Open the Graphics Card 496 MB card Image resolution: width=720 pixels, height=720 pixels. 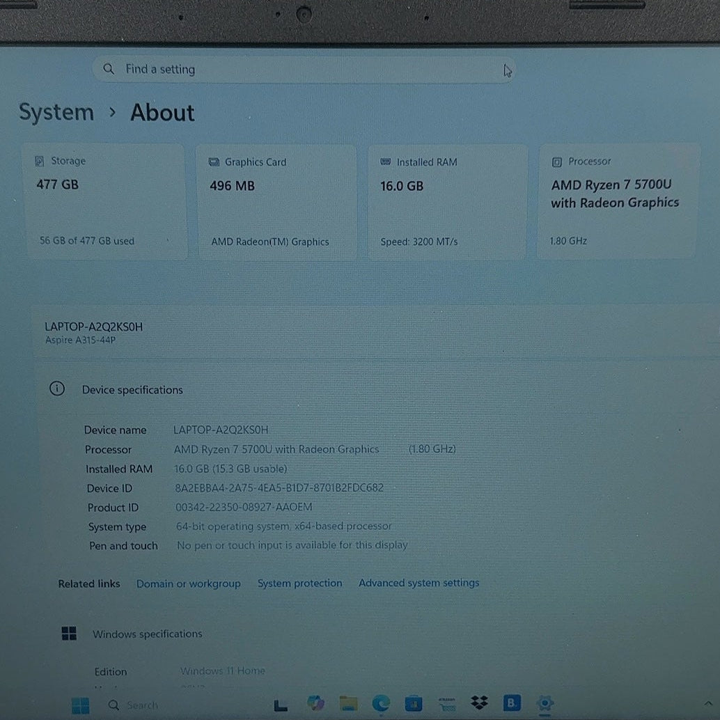coord(277,202)
